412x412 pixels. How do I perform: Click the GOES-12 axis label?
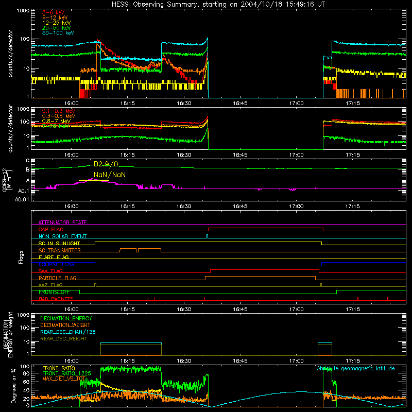point(7,180)
